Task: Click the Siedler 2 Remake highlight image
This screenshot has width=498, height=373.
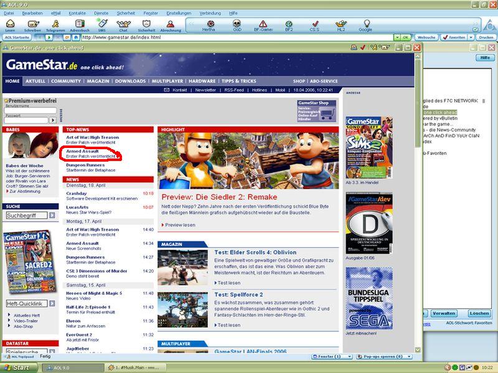Action: pyautogui.click(x=248, y=161)
